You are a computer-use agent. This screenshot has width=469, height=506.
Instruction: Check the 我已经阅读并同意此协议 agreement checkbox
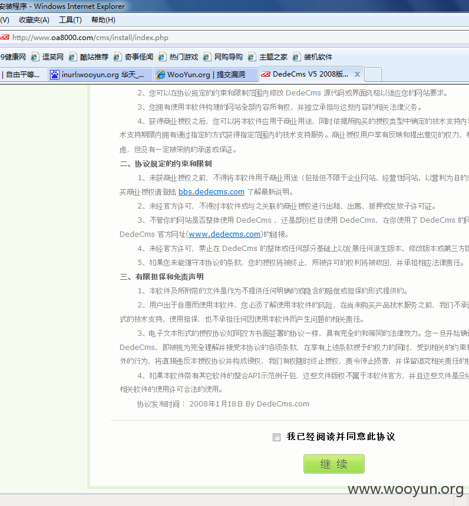click(276, 437)
